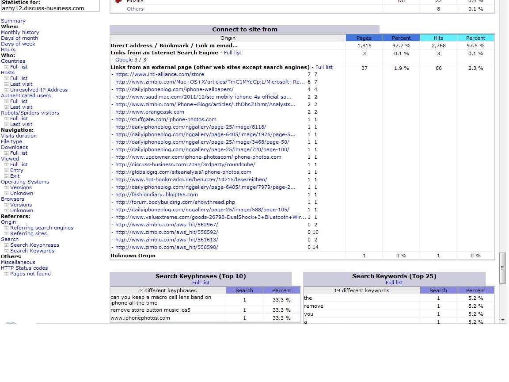Click the icon beside Browsers Unknown
Image resolution: width=509 pixels, height=382 pixels.
tap(6, 210)
